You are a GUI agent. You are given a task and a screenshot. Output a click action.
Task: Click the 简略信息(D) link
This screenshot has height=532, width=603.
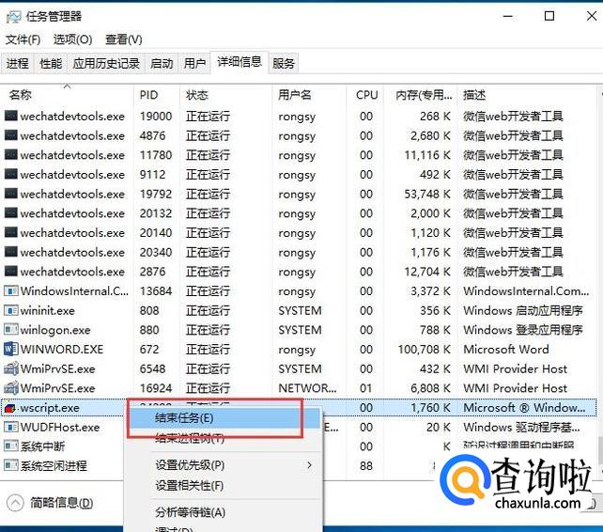pos(62,503)
